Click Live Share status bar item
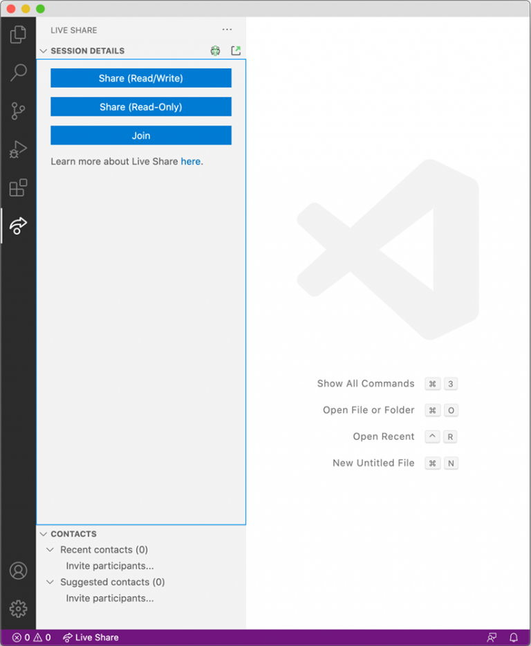 pyautogui.click(x=91, y=637)
